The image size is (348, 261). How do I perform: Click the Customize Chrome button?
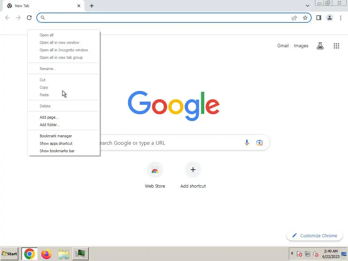click(314, 236)
